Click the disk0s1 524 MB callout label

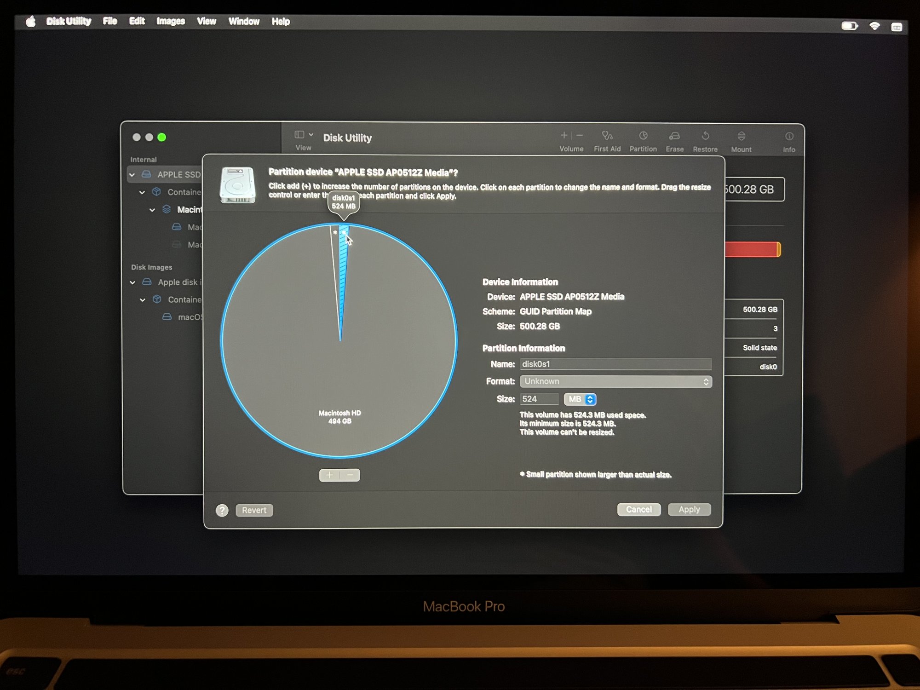pyautogui.click(x=344, y=202)
